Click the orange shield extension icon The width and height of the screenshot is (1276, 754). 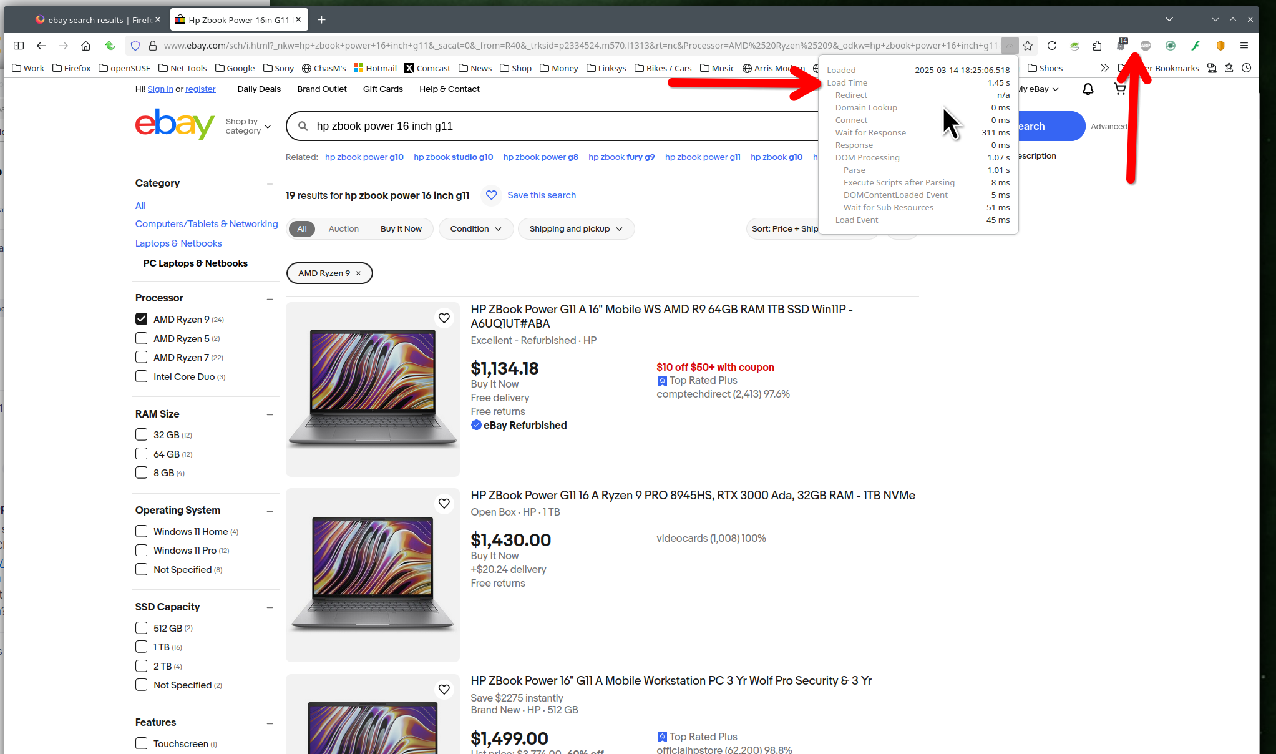pos(1220,46)
